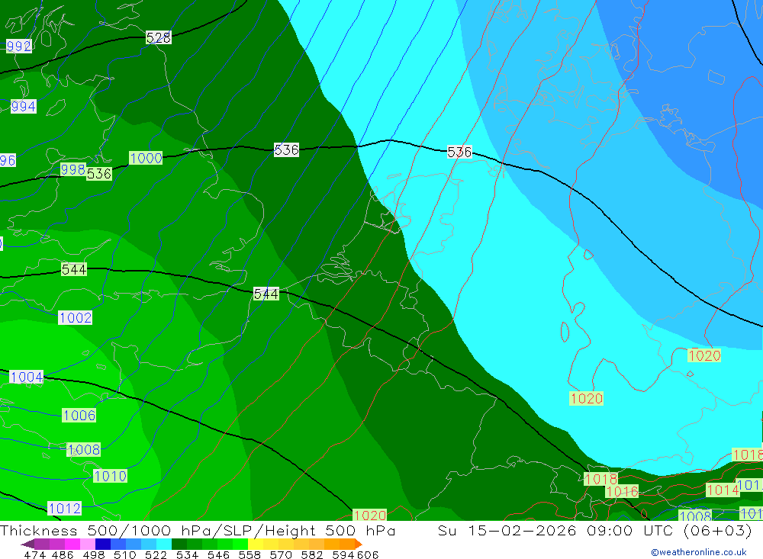Select the red 1014 isobar label
This screenshot has width=763, height=559.
[723, 490]
